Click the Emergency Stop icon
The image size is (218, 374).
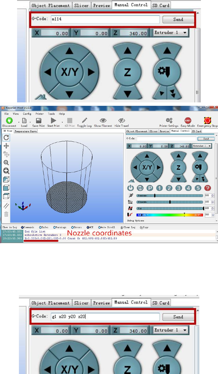[x=207, y=121]
